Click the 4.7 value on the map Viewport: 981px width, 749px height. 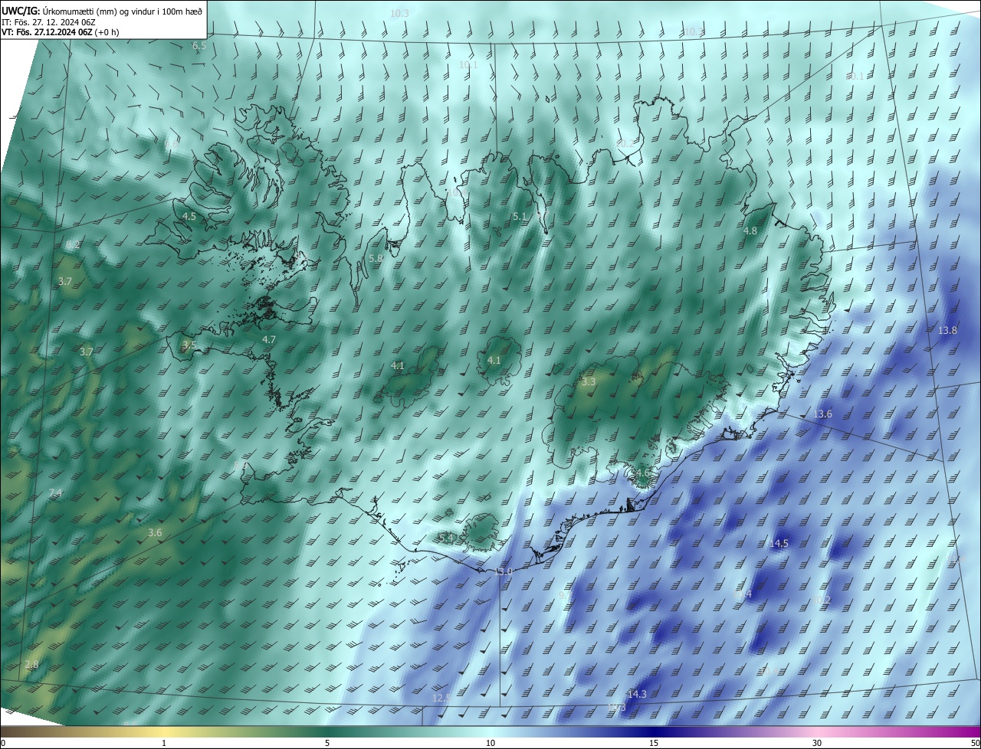[269, 339]
